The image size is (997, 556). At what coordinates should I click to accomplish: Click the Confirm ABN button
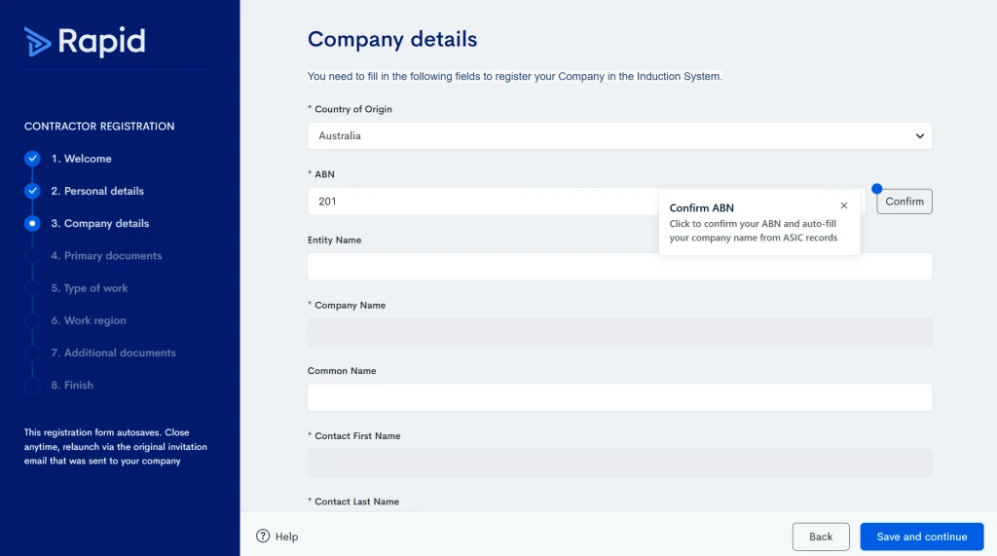point(905,201)
